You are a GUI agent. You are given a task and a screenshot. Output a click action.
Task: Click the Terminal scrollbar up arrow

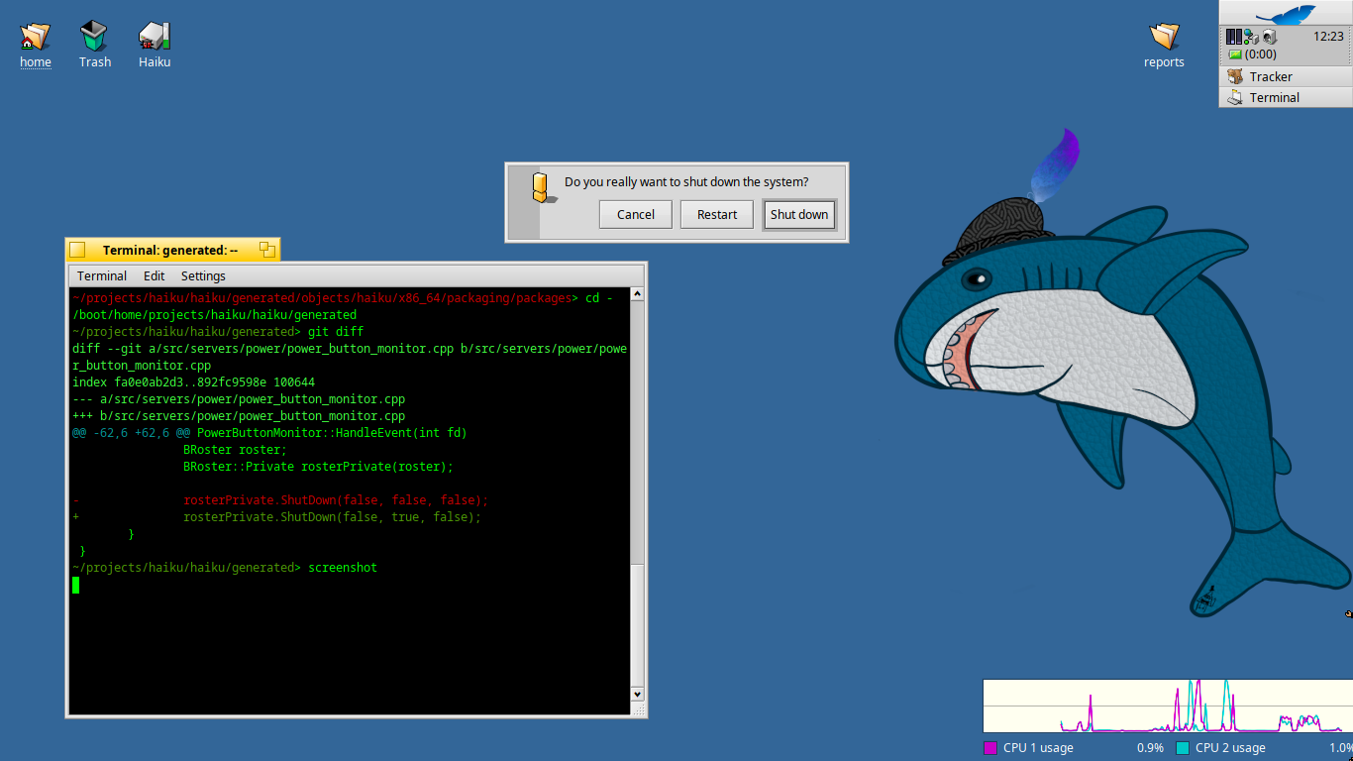coord(637,294)
